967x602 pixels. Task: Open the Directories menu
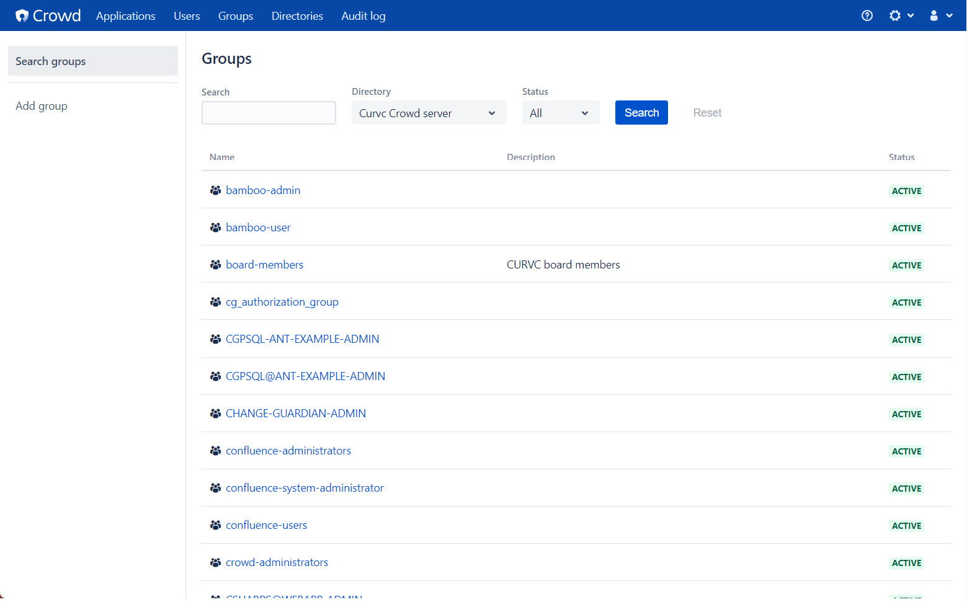pyautogui.click(x=297, y=15)
